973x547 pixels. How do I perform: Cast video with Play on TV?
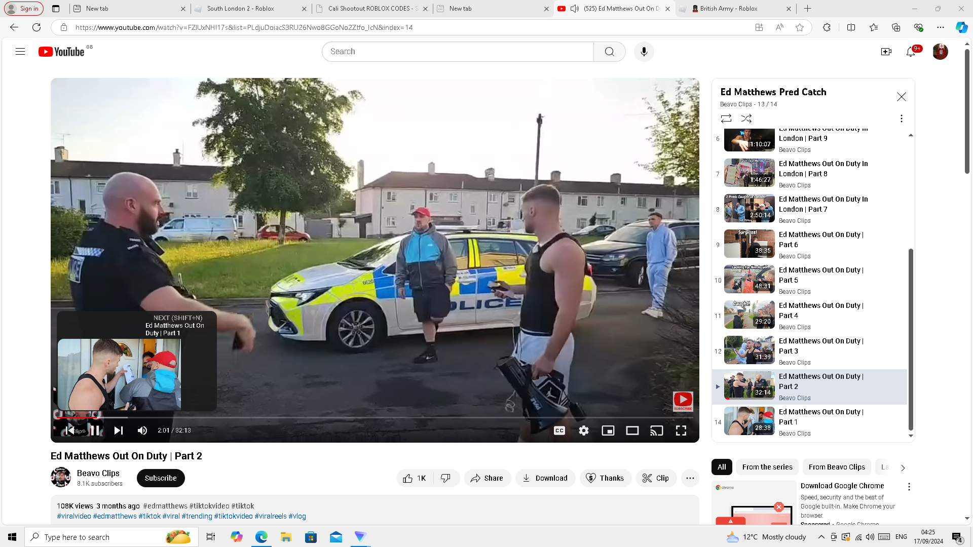(x=657, y=431)
